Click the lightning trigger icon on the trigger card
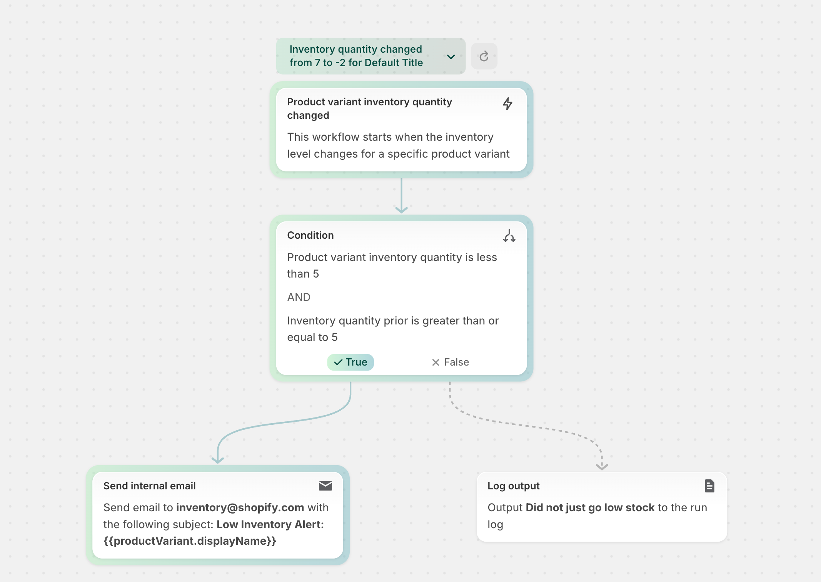821x582 pixels. (x=507, y=104)
